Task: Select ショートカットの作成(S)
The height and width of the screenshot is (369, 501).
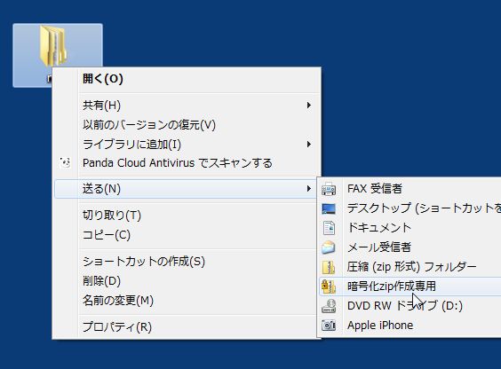Action: click(x=144, y=262)
